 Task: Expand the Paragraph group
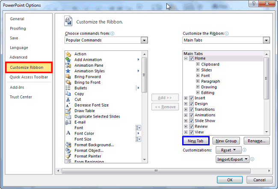tap(198, 81)
